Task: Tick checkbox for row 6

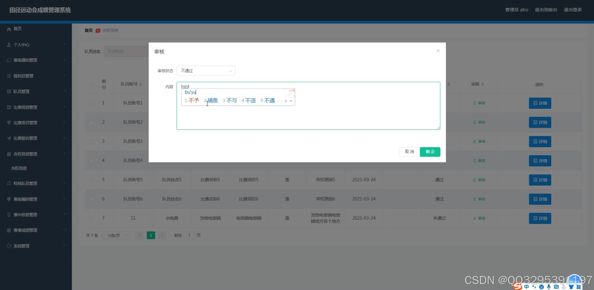Action: click(x=92, y=199)
